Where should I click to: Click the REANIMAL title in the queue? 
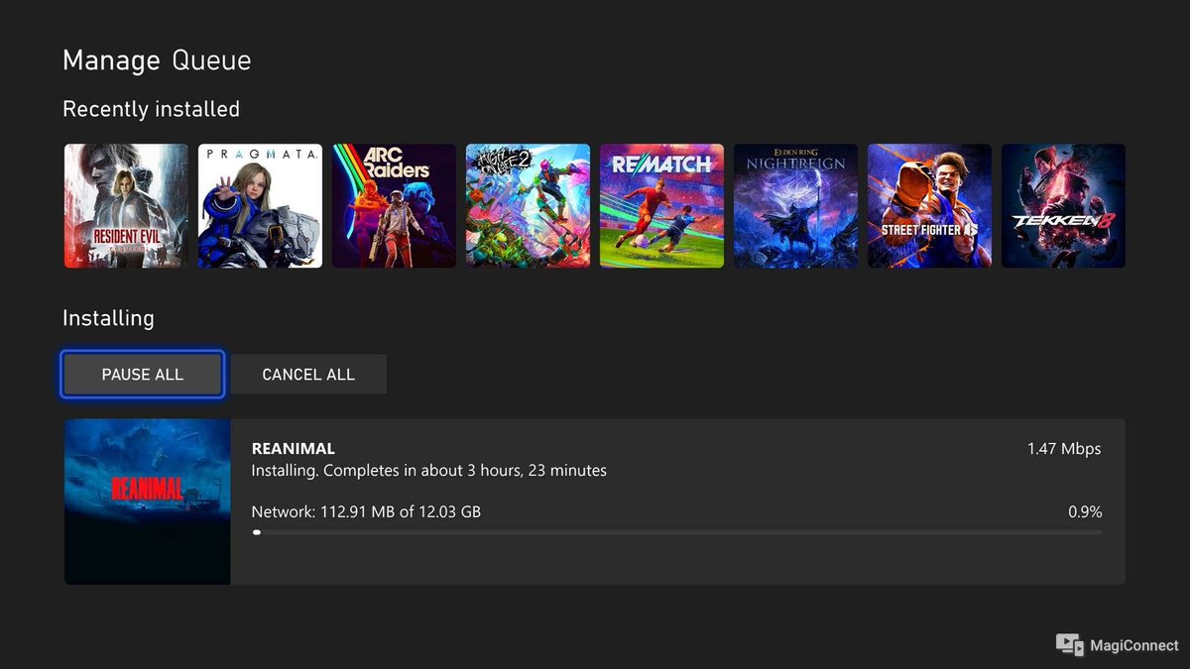294,449
